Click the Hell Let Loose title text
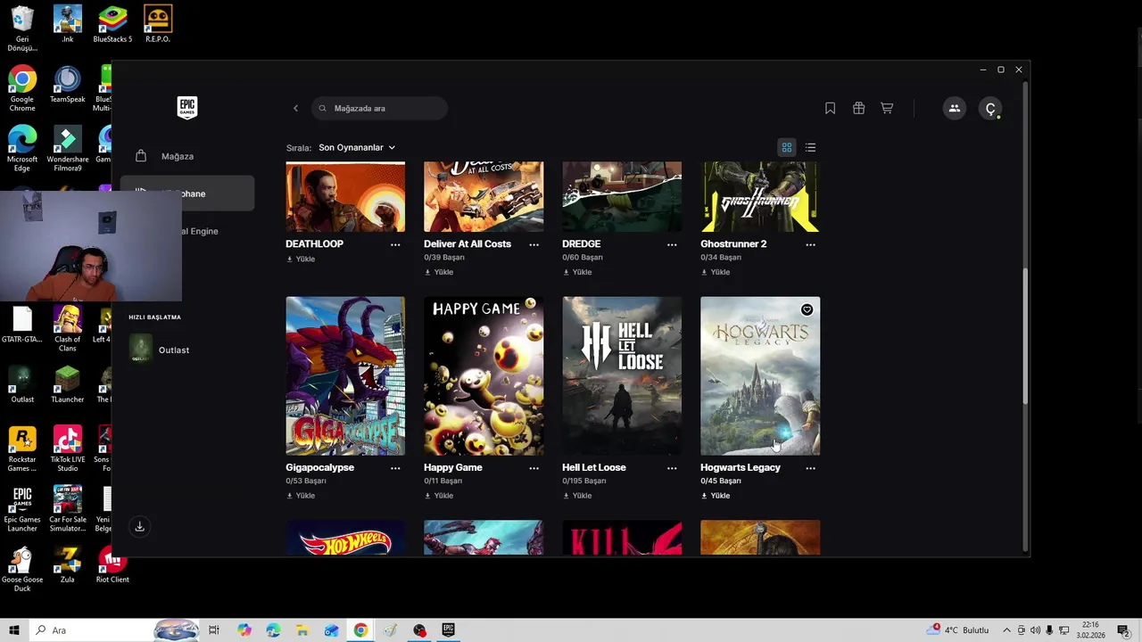This screenshot has height=642, width=1142. coord(594,467)
